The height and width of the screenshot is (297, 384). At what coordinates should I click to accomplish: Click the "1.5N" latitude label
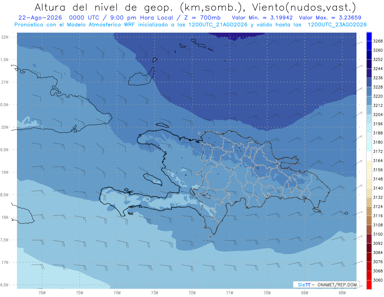tap(4, 60)
